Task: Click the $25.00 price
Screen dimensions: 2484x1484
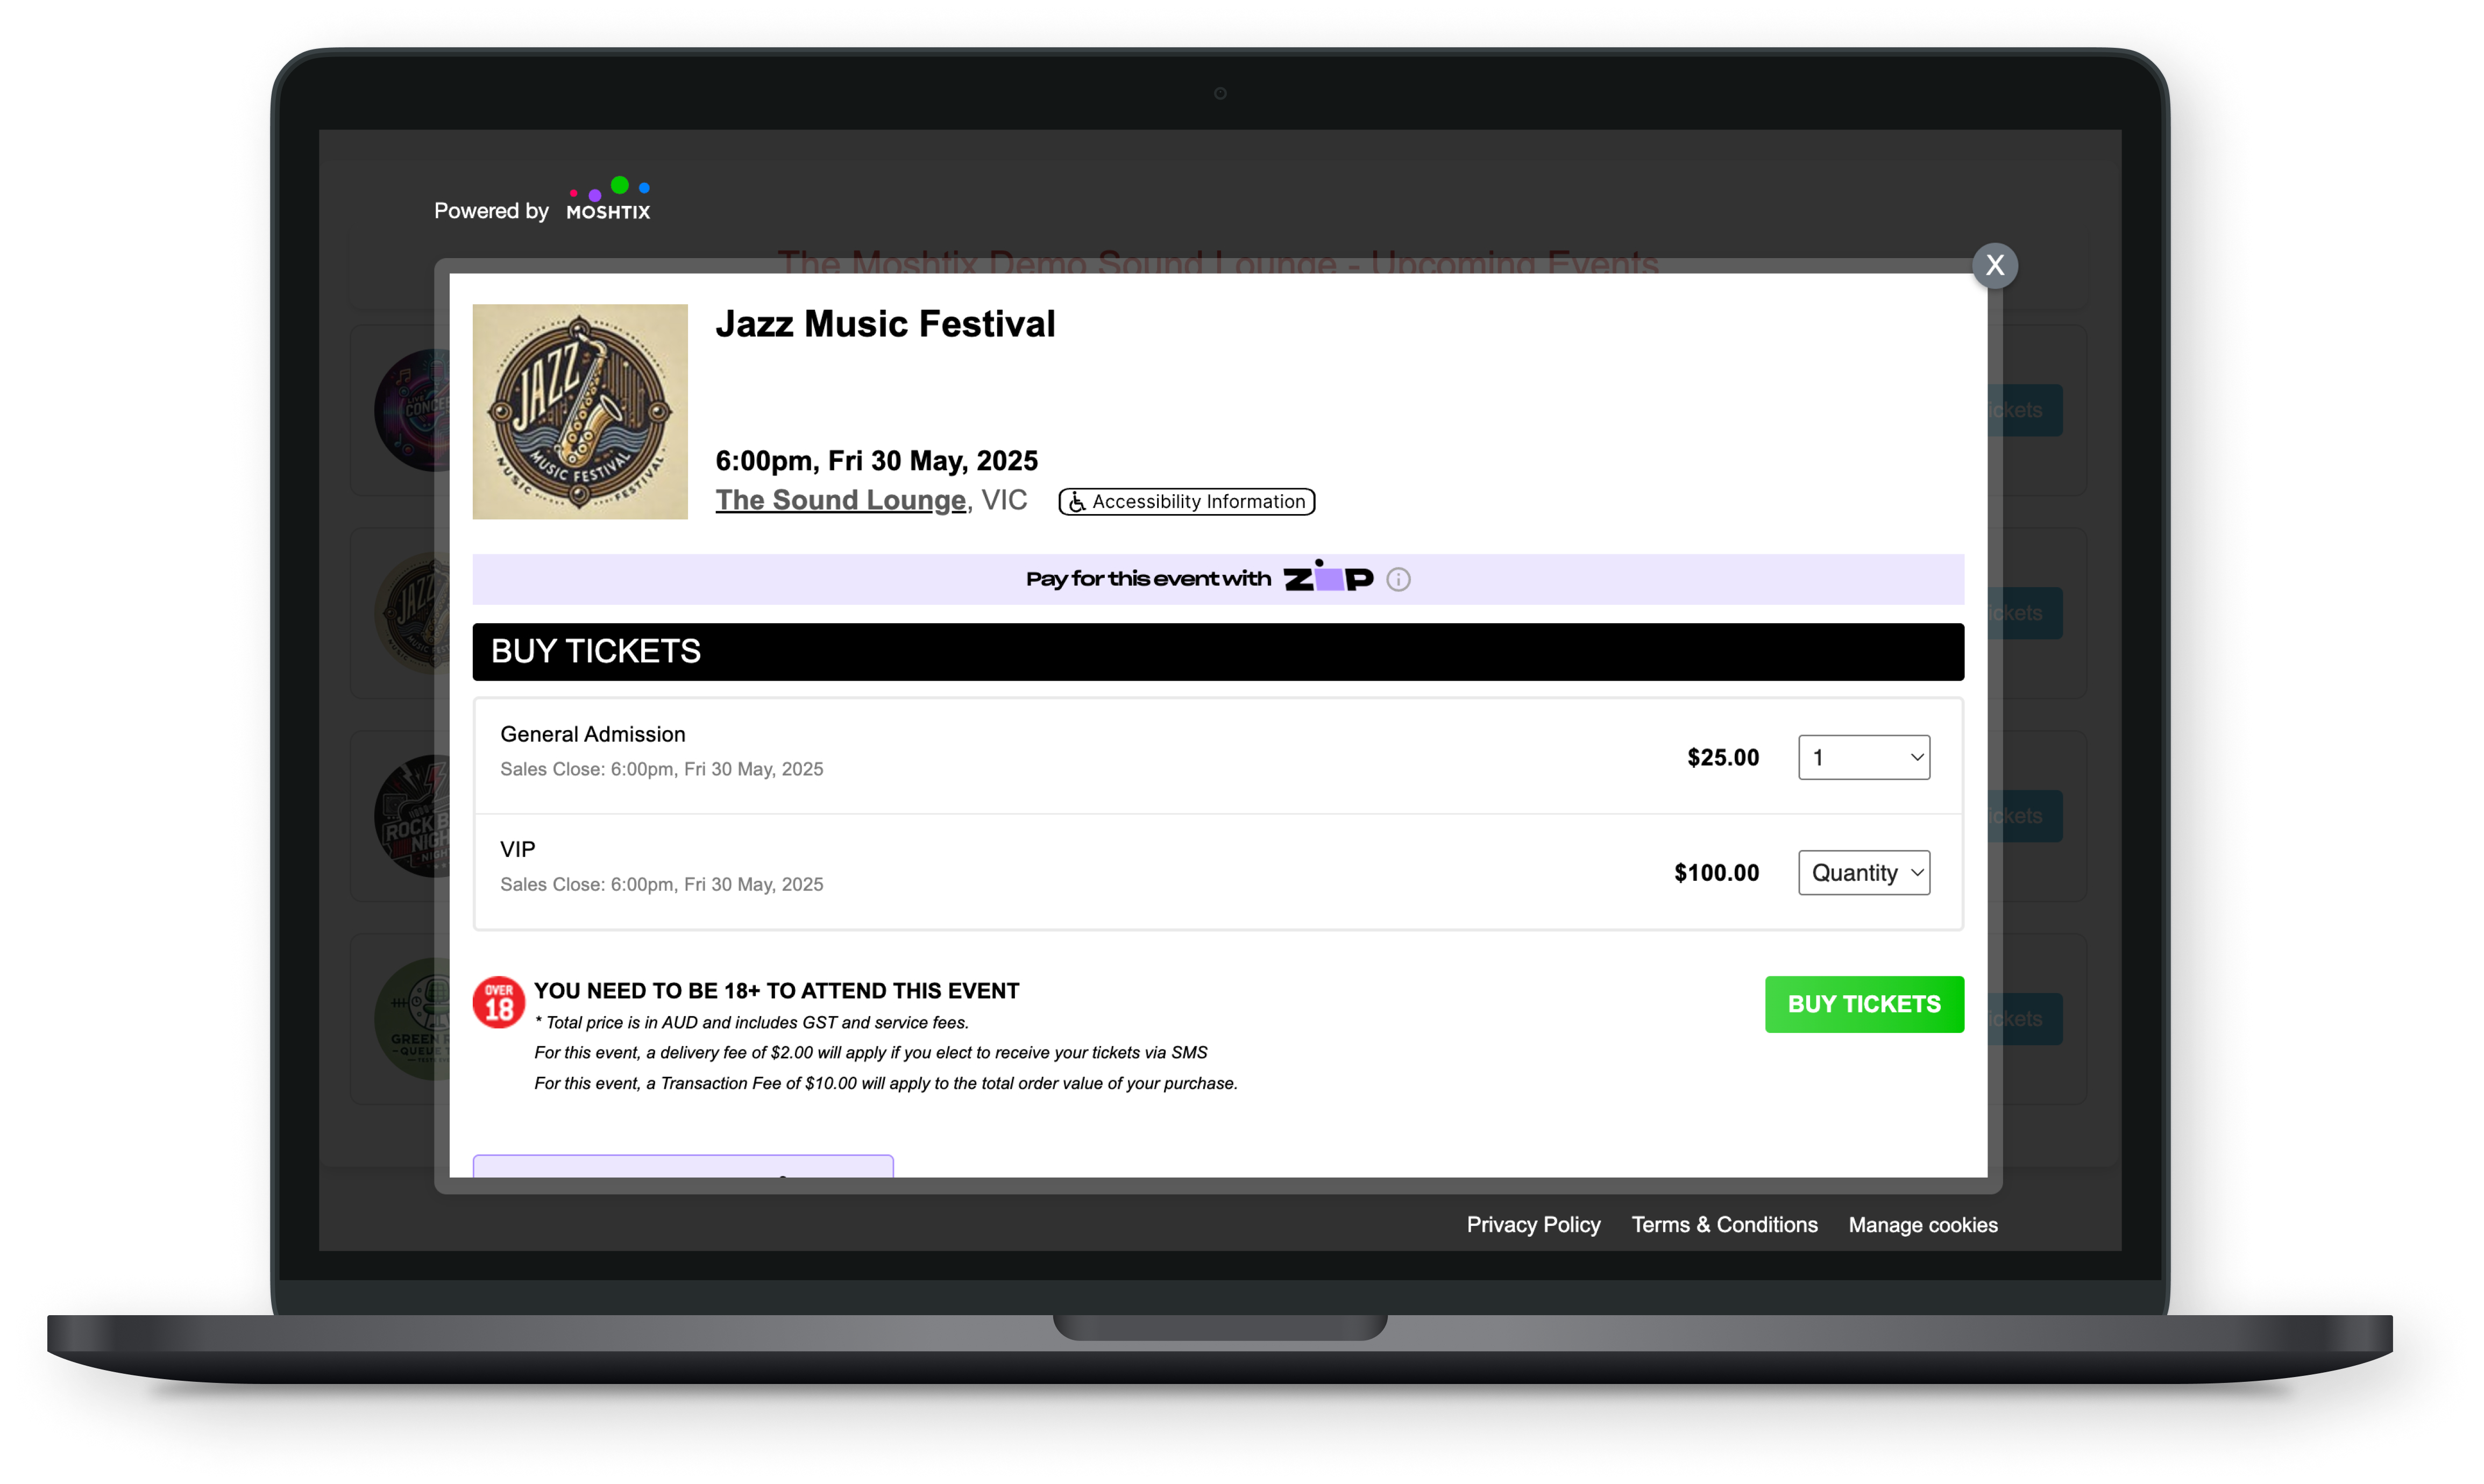Action: 1723,757
